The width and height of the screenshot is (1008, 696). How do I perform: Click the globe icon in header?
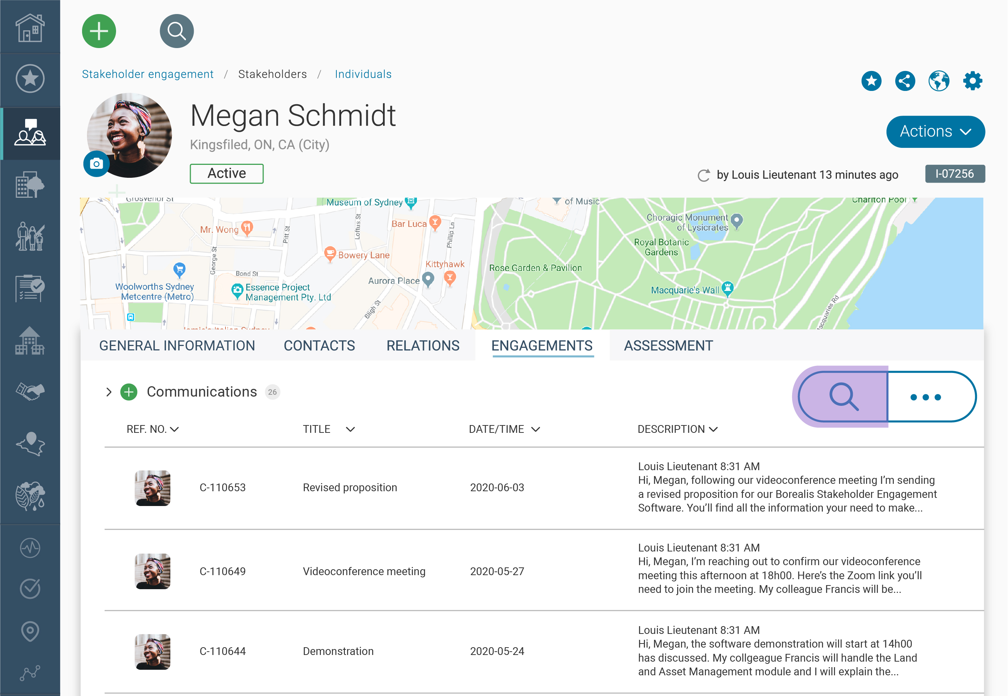click(939, 81)
